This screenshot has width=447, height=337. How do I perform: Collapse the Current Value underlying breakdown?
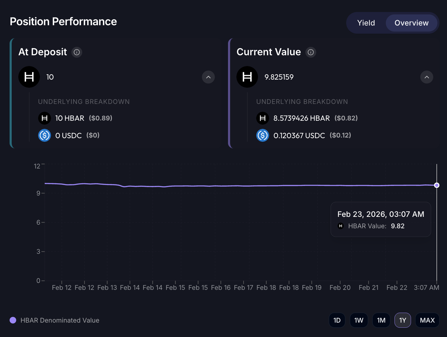(x=427, y=77)
